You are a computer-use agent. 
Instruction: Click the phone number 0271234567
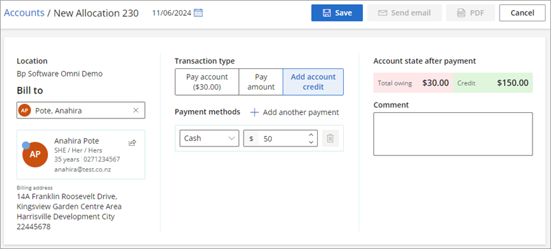click(102, 159)
